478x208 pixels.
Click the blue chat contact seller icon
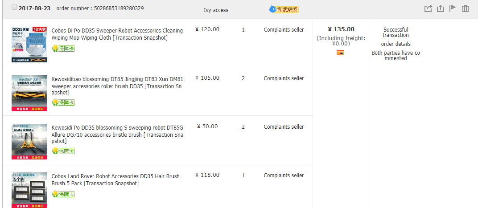pyautogui.click(x=273, y=9)
